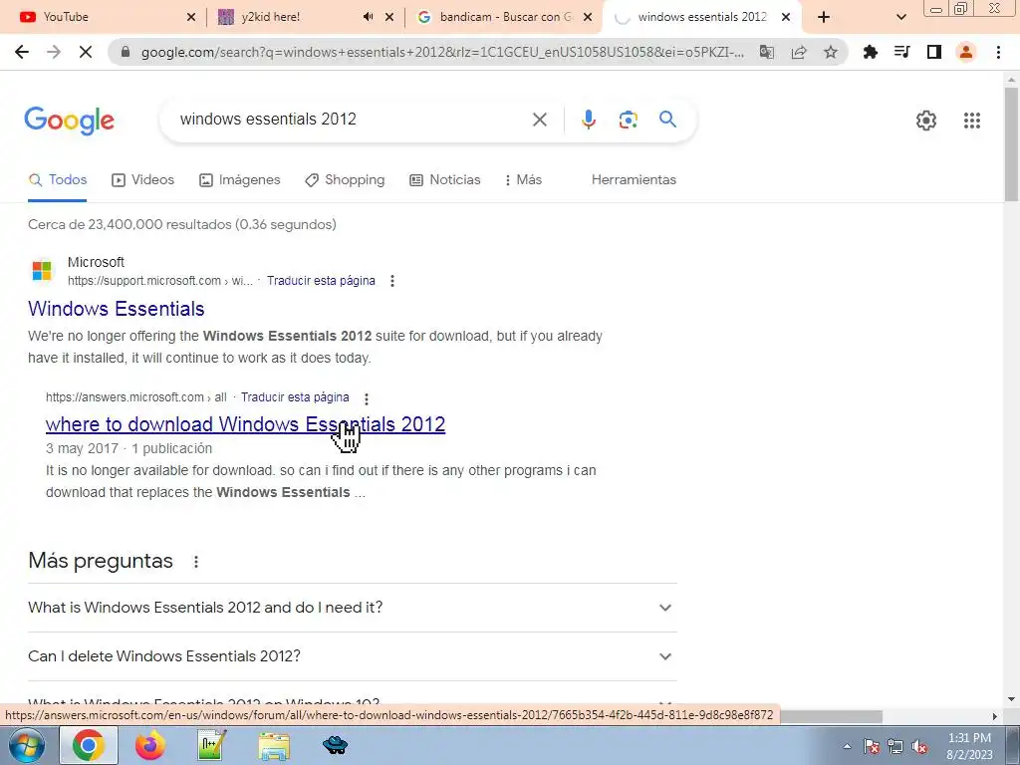Open the Más search filters menu
The width and height of the screenshot is (1020, 765).
524,180
